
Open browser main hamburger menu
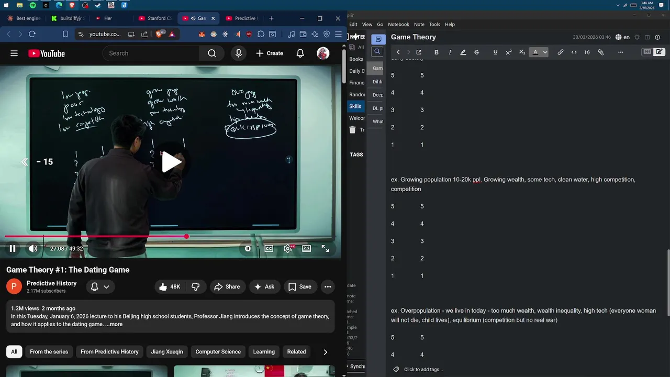338,34
